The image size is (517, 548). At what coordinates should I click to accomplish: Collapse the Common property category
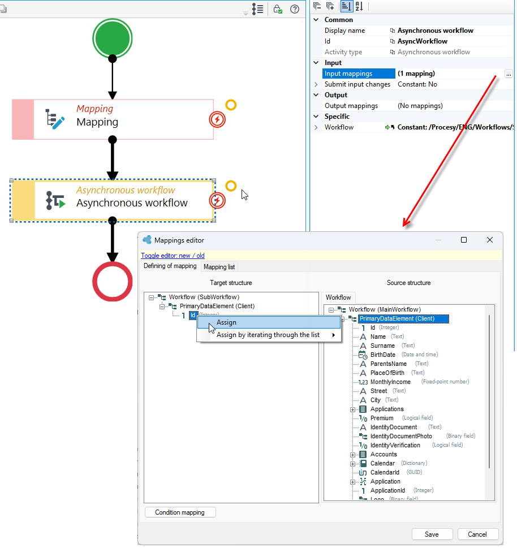click(x=316, y=20)
